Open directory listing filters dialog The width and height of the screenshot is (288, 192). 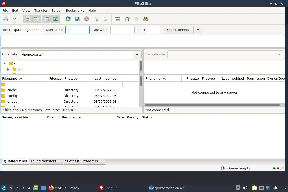point(118,19)
